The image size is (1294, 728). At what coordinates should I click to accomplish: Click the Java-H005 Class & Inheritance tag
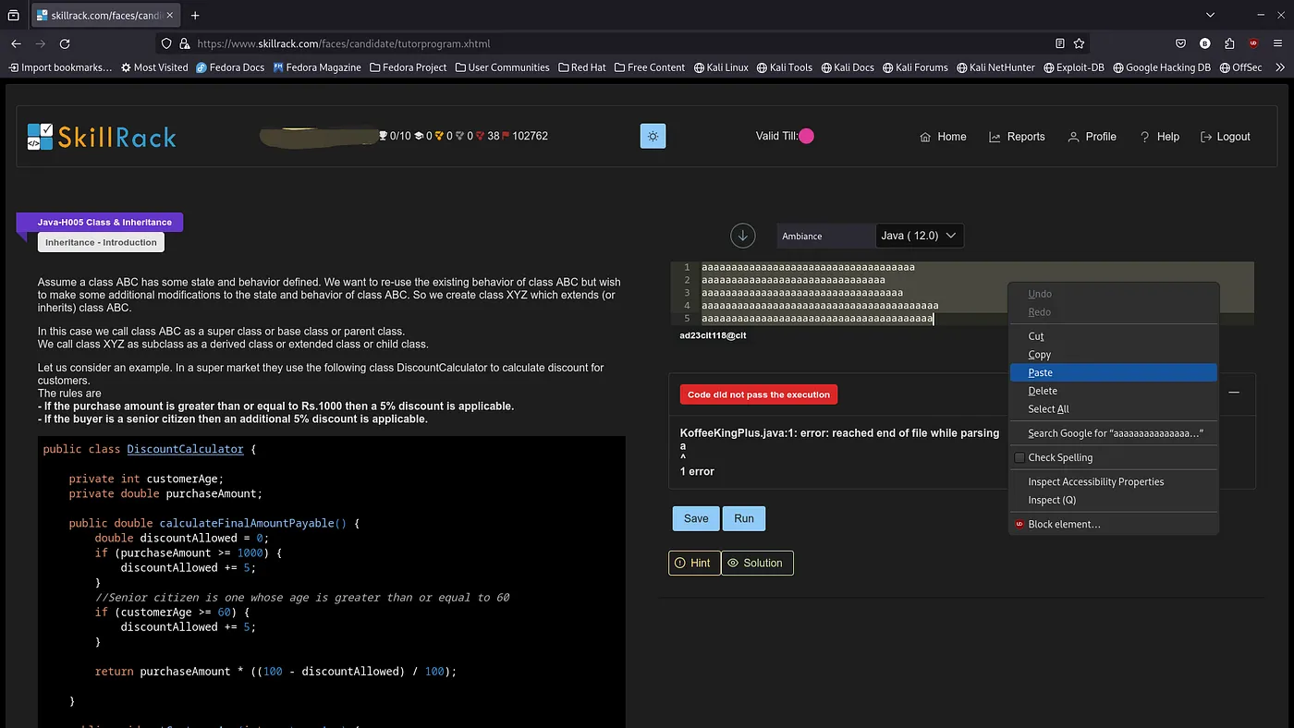click(x=100, y=222)
